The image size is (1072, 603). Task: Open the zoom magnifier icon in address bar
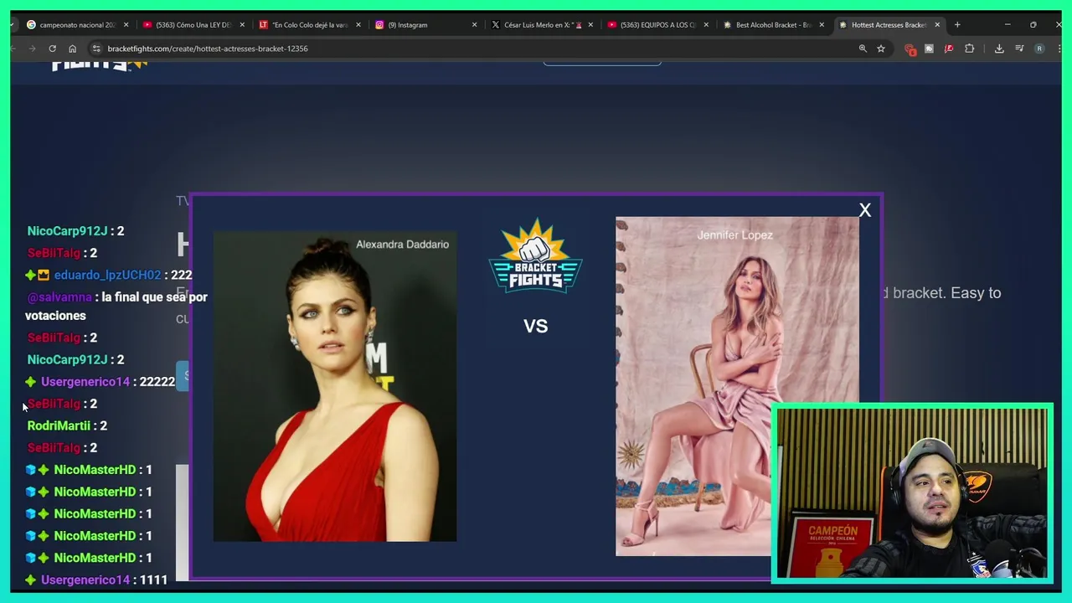863,49
